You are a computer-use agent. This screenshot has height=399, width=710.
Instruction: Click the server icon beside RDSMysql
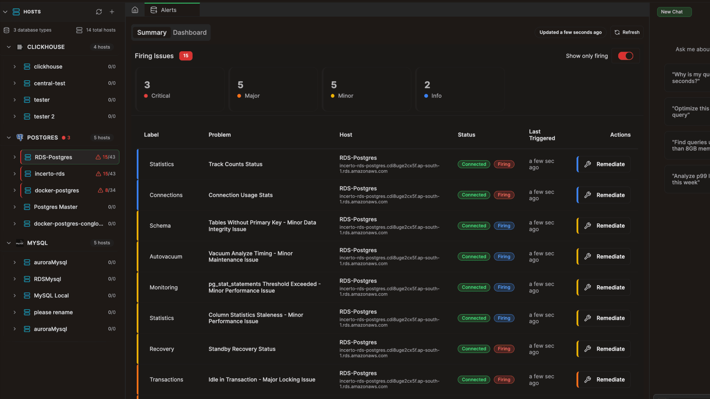[x=27, y=279]
